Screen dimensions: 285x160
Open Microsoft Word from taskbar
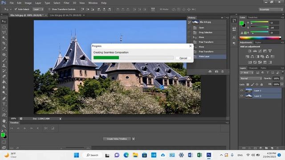190,155
